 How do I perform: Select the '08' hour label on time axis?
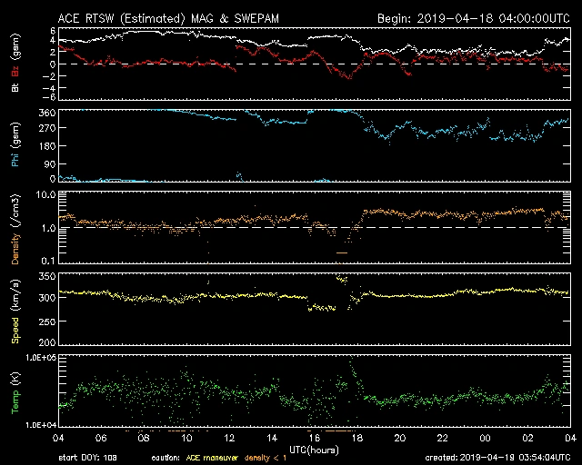click(144, 439)
